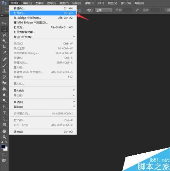Expand the 脚本(R) submenu
The image size is (170, 171).
(x=43, y=107)
